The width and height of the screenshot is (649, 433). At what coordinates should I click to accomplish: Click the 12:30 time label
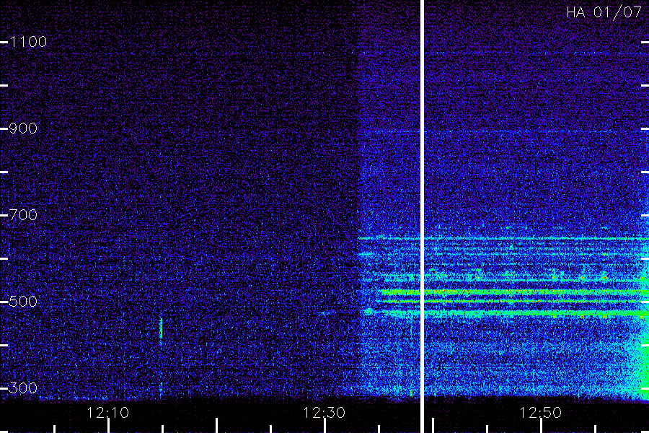(x=324, y=413)
